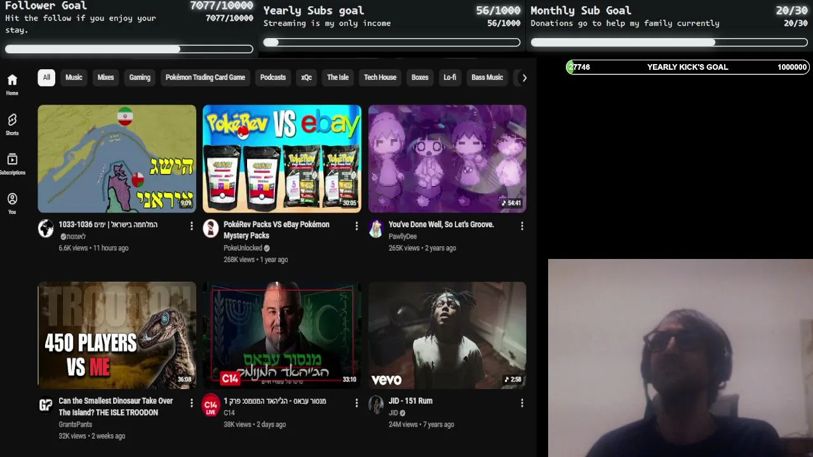Visit the PawllyDee channel name link
Screen dimensions: 813x457
coord(403,237)
